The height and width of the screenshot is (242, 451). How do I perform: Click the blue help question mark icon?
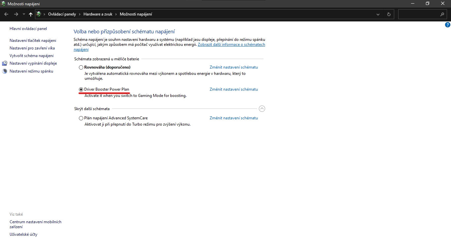(x=448, y=25)
